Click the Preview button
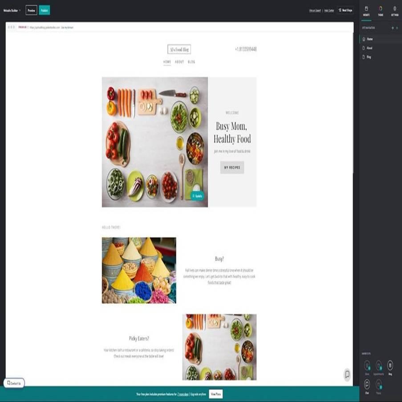 coord(31,10)
